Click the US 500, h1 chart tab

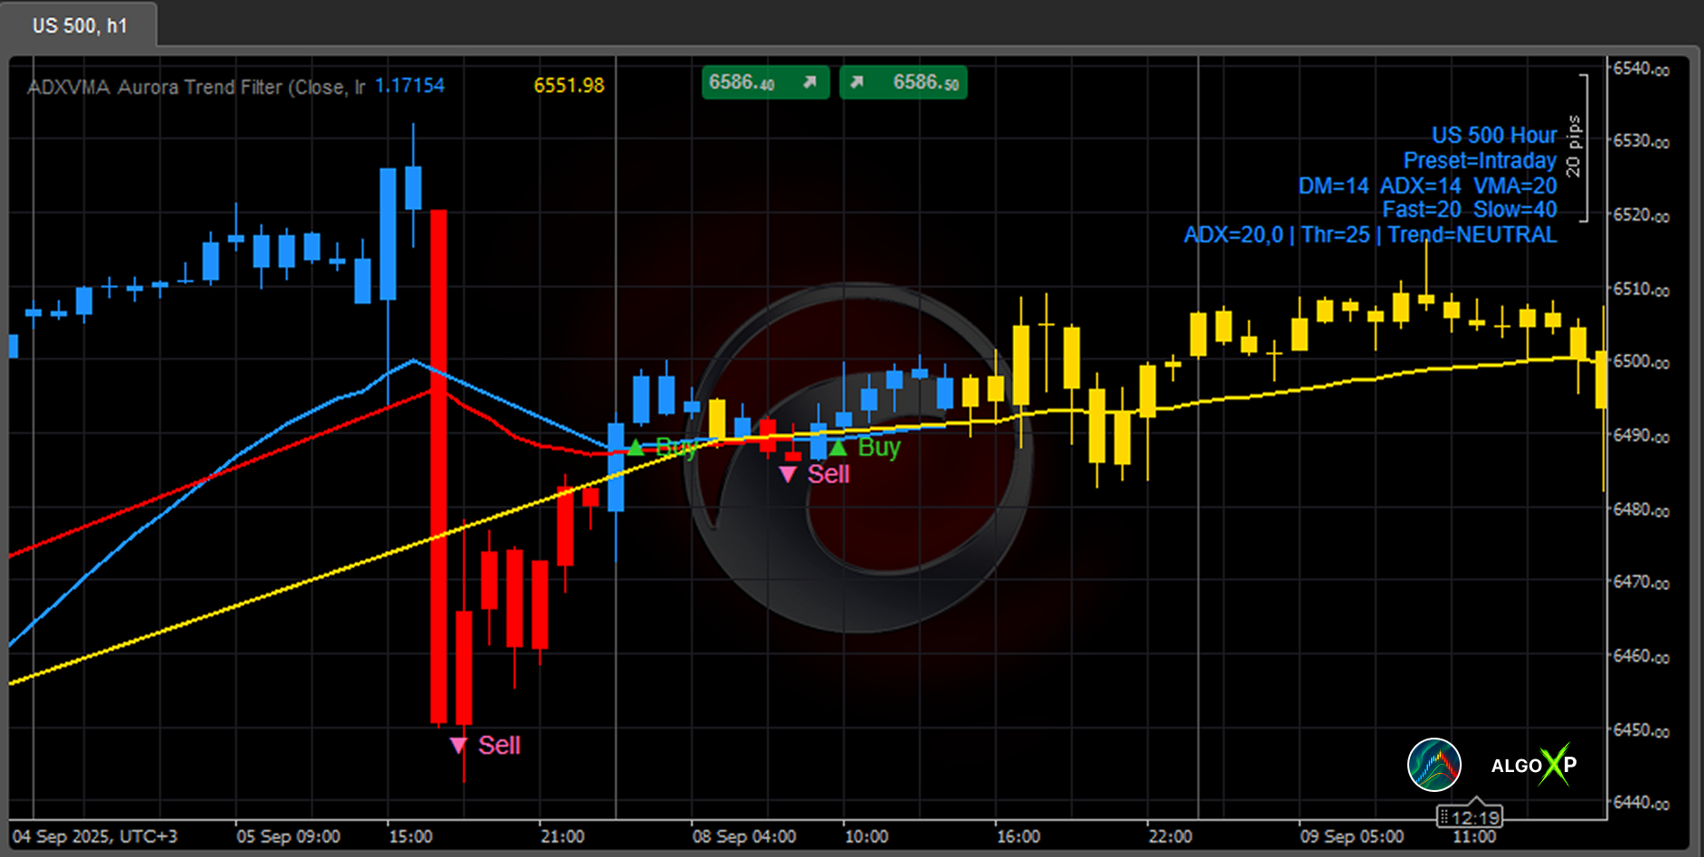(80, 25)
